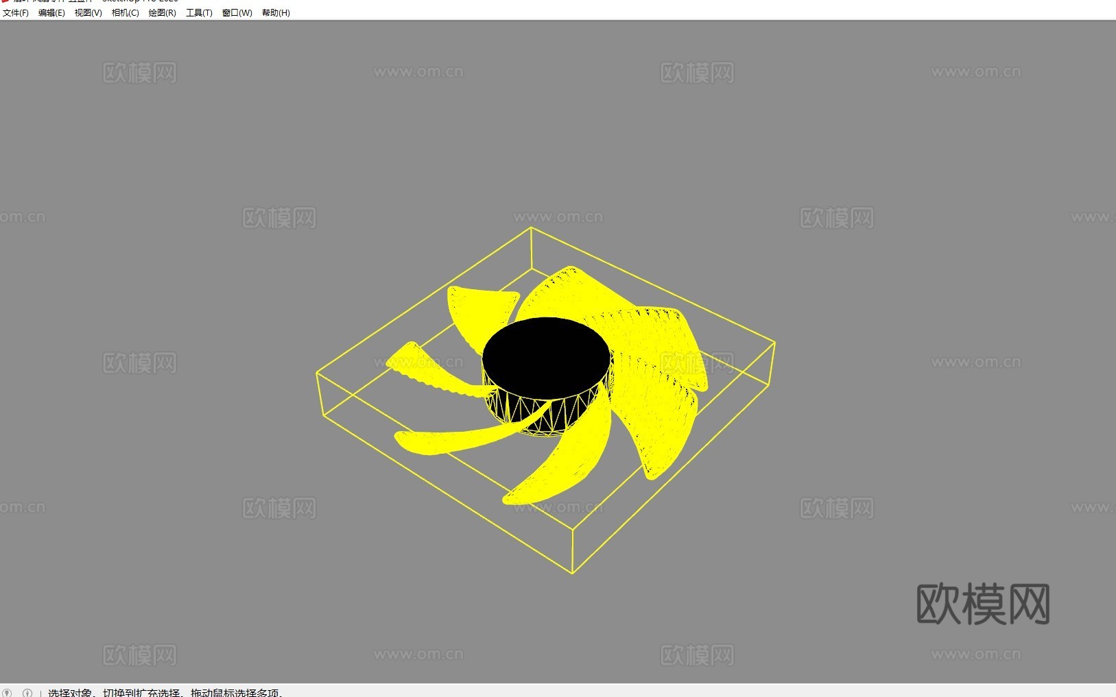Open the 工具(T) menu

(199, 13)
